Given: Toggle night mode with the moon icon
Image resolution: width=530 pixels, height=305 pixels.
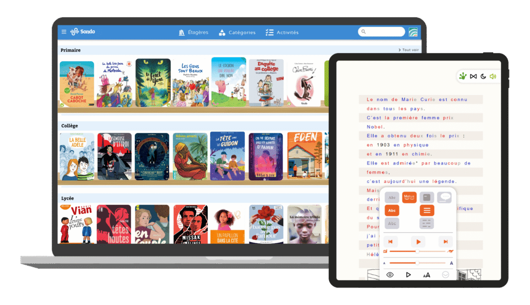Looking at the screenshot, I should [x=483, y=76].
